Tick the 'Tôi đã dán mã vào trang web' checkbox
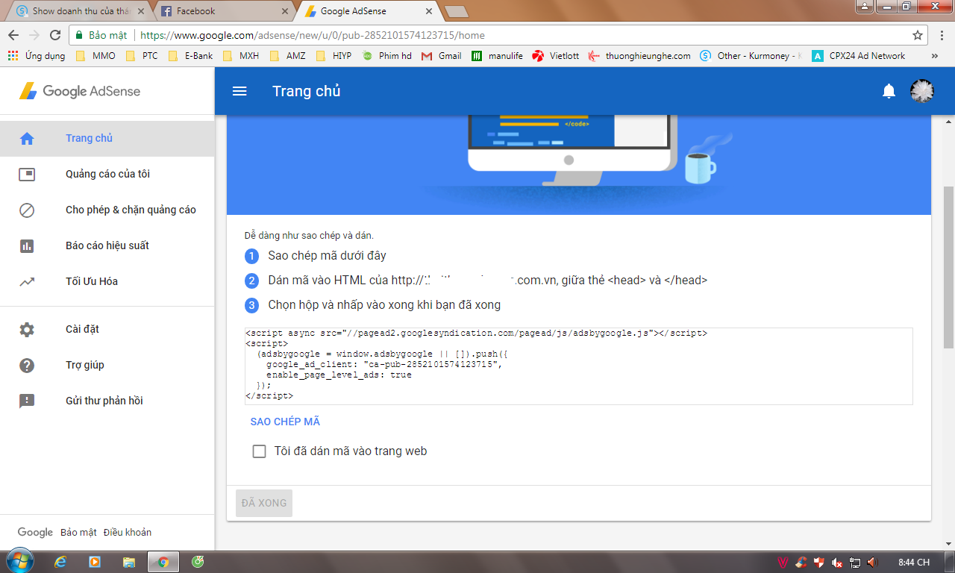Image resolution: width=955 pixels, height=573 pixels. [x=259, y=451]
